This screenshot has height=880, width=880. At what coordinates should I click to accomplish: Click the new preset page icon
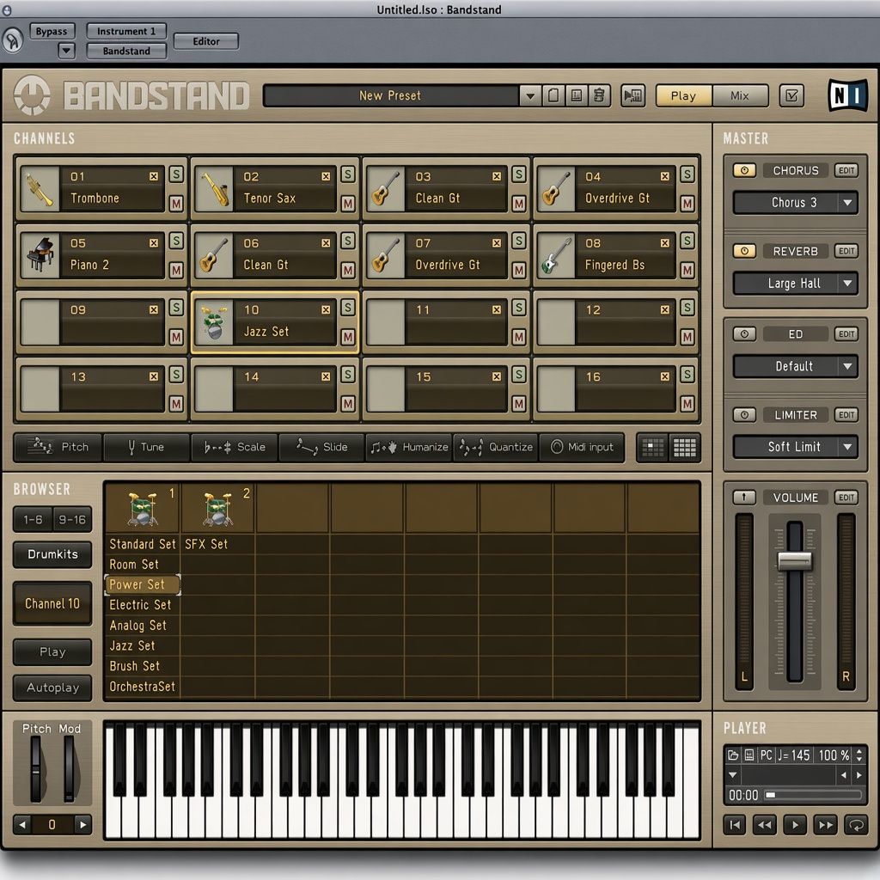coord(553,96)
